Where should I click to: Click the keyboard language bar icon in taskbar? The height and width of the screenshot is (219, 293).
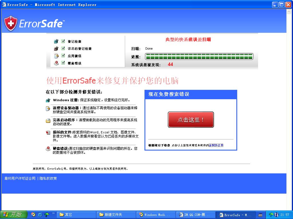pyautogui.click(x=260, y=215)
